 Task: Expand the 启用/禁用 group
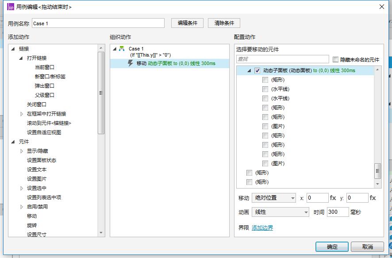tap(22, 207)
